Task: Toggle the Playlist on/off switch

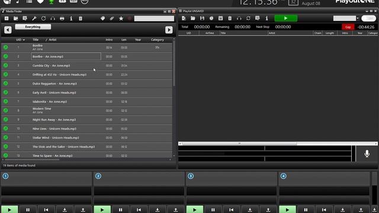Action: [x=368, y=18]
